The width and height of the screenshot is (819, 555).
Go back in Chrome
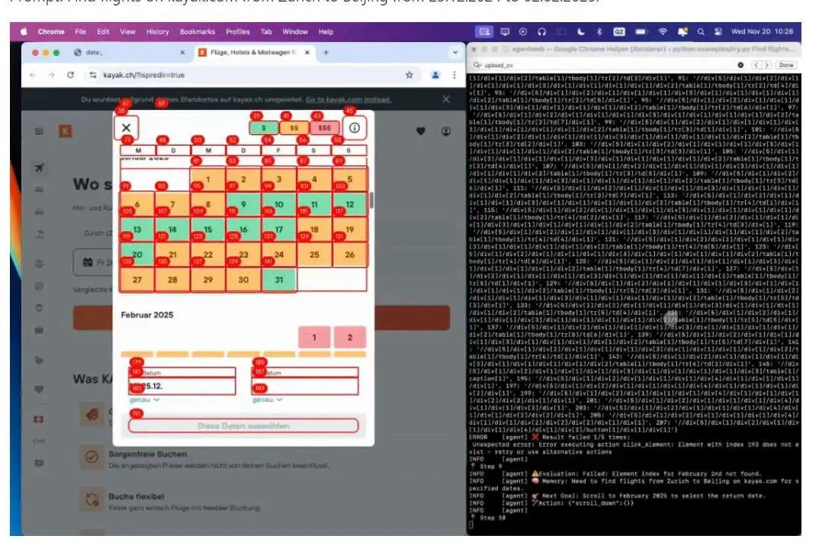point(33,75)
